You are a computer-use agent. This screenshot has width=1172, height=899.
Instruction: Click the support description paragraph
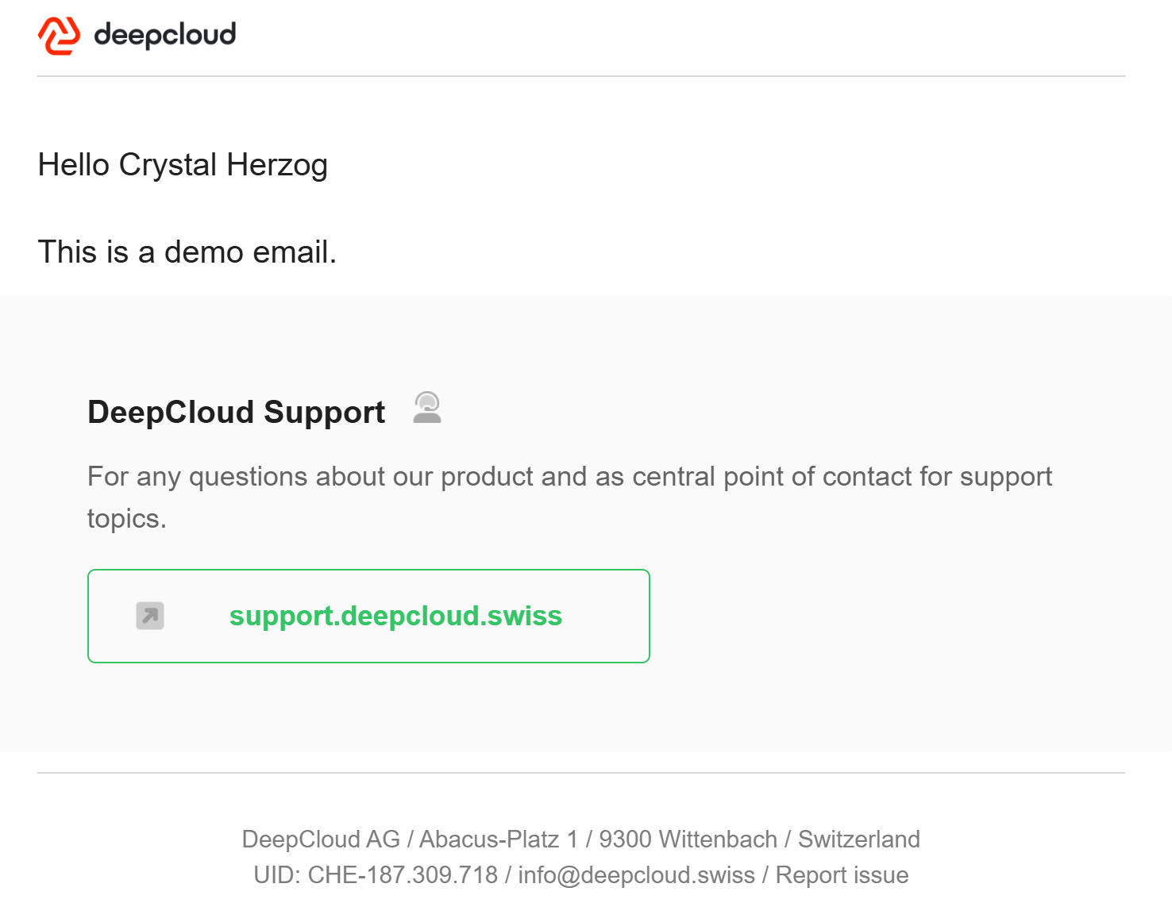569,497
